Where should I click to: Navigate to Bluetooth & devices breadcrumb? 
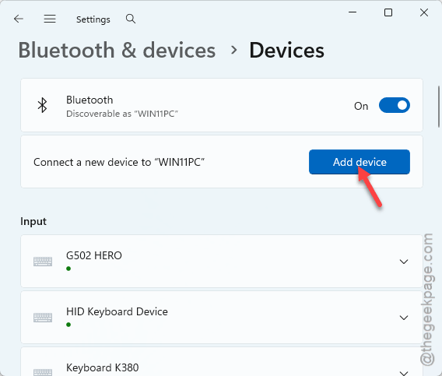click(x=117, y=50)
